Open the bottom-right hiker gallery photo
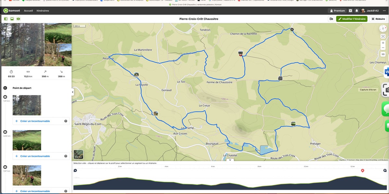 pyautogui.click(x=58, y=55)
